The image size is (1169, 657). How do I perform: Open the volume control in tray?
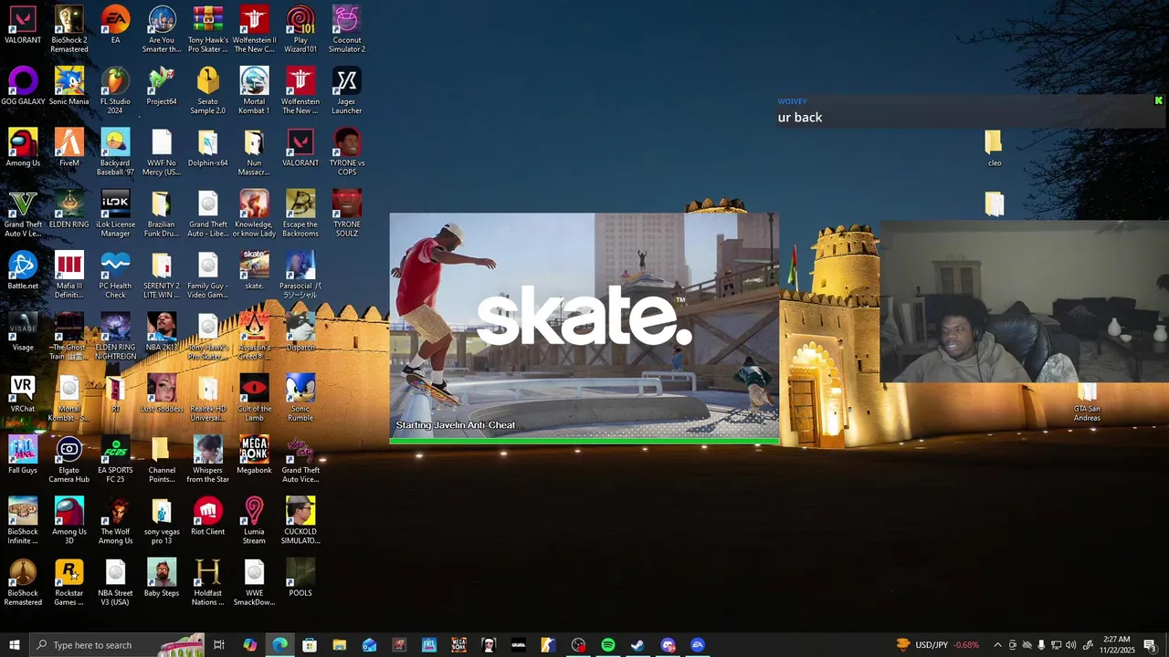(x=1071, y=645)
